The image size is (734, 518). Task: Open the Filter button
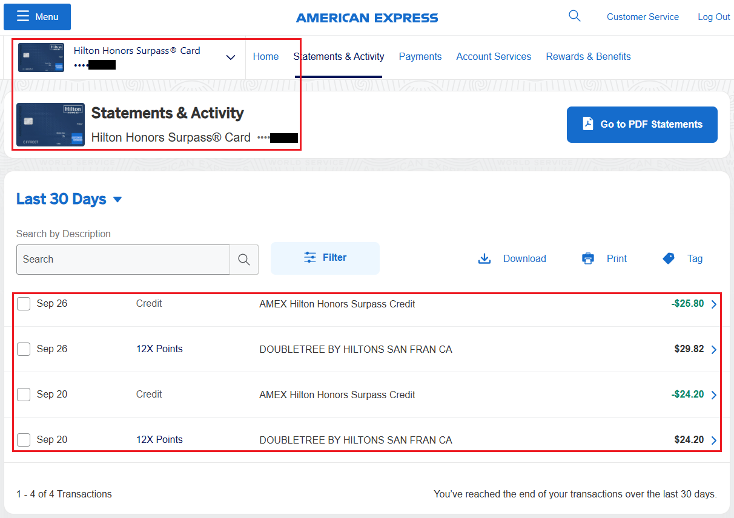pos(325,258)
